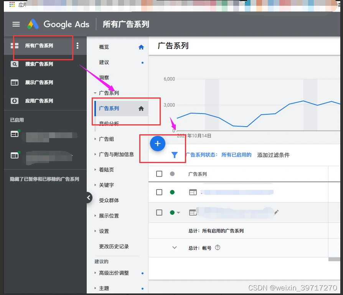Click the 隐藏了已暂停和已移除的广告系列 notice
343x295 pixels.
[x=45, y=179]
